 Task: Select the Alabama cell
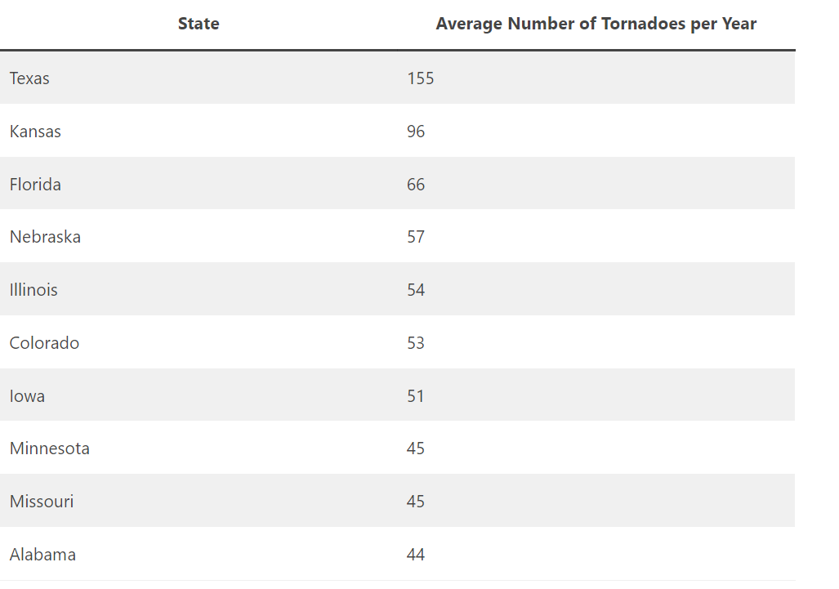[x=42, y=555]
